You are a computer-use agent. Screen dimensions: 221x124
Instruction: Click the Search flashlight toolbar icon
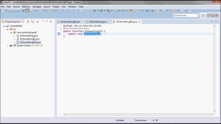click(x=139, y=11)
